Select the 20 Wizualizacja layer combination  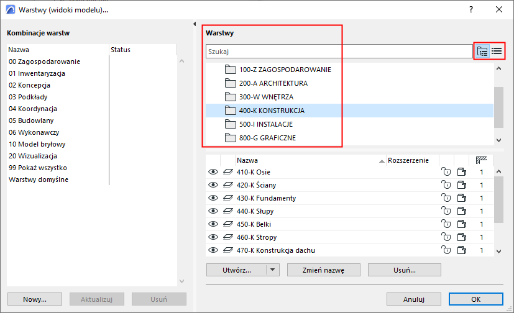coord(33,156)
